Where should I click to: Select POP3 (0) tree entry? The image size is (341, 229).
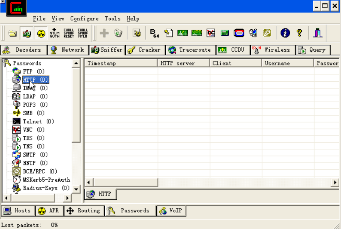tap(35, 105)
